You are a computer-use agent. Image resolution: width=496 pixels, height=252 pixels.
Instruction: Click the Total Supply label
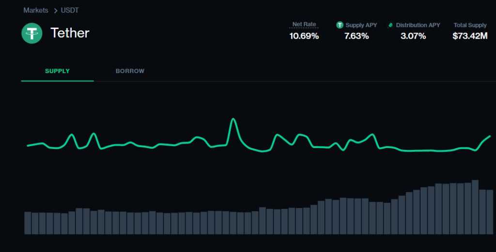[x=470, y=25]
